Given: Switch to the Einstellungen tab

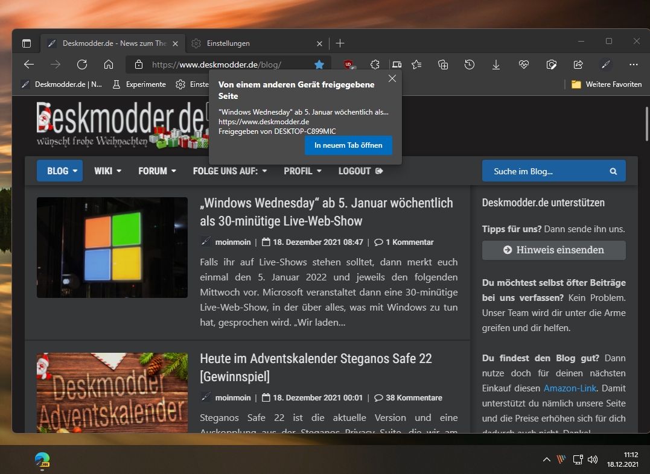Looking at the screenshot, I should point(257,43).
